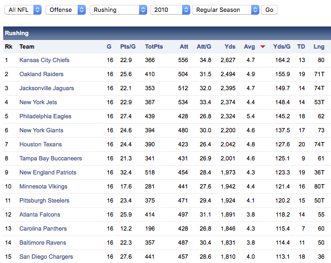331x263 pixels.
Task: Sort by the Pts/G column header
Action: (128, 46)
